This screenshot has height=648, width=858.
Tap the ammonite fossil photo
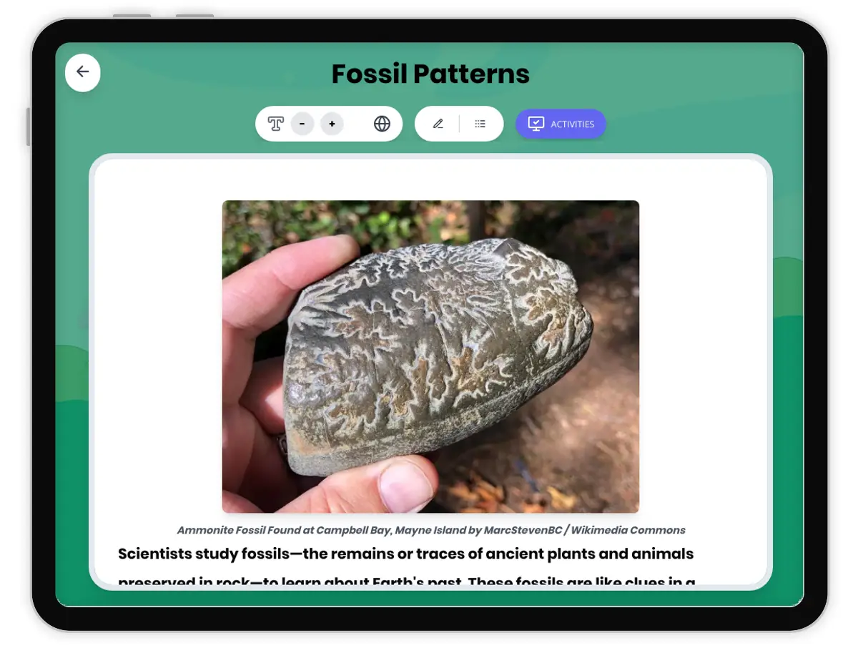tap(430, 356)
